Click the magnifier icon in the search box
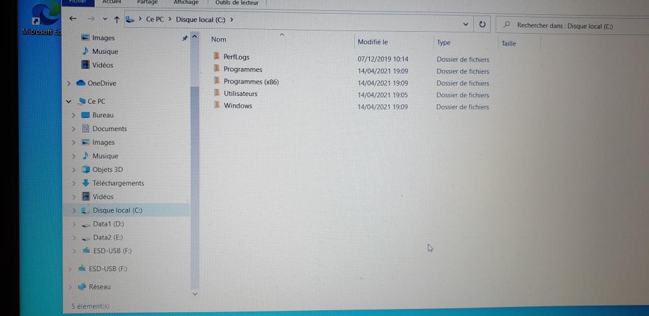 point(506,25)
